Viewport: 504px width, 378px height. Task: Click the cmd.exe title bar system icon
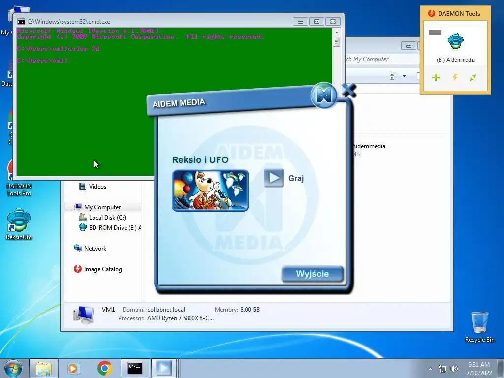coord(21,22)
